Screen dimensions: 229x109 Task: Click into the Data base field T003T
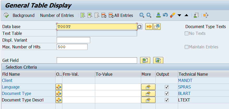click(97, 27)
